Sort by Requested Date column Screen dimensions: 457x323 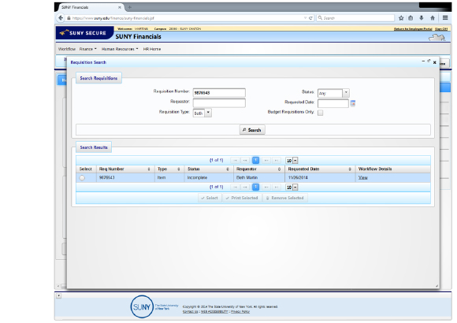point(350,169)
